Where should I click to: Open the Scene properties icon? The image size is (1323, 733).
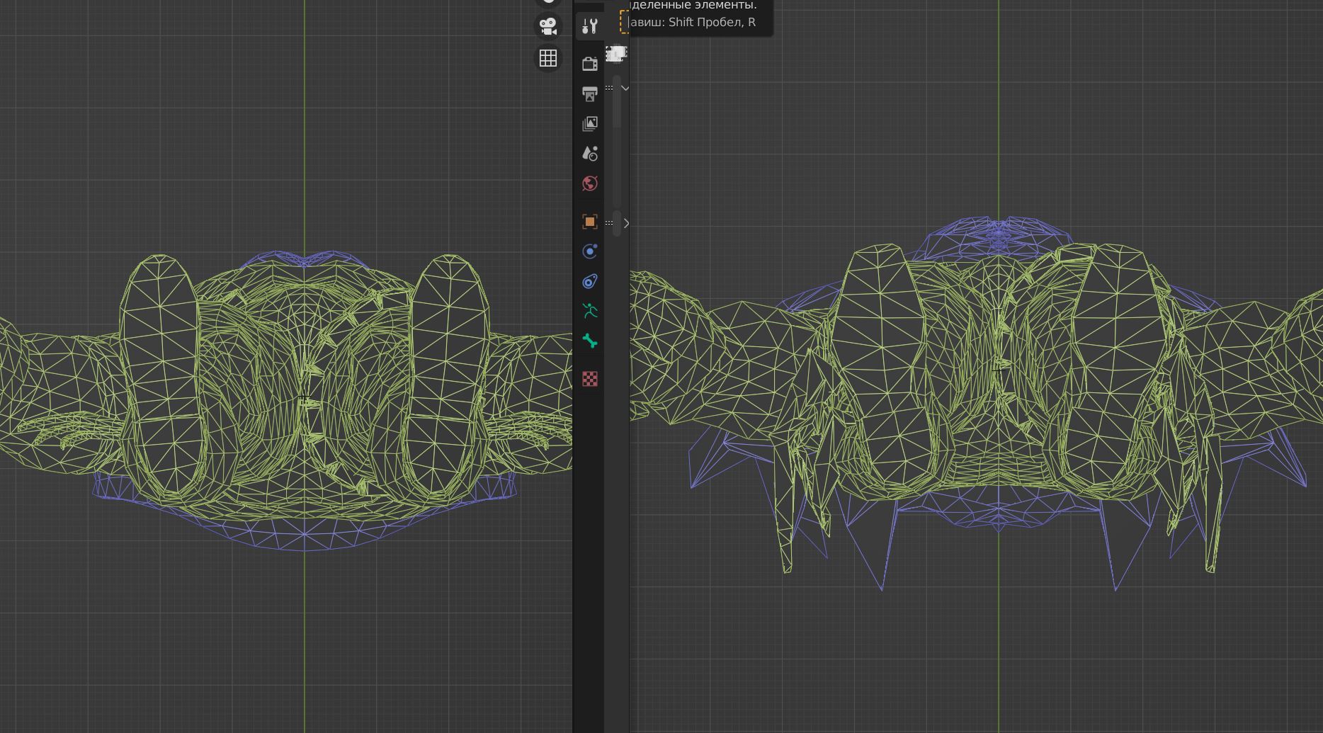pyautogui.click(x=589, y=154)
